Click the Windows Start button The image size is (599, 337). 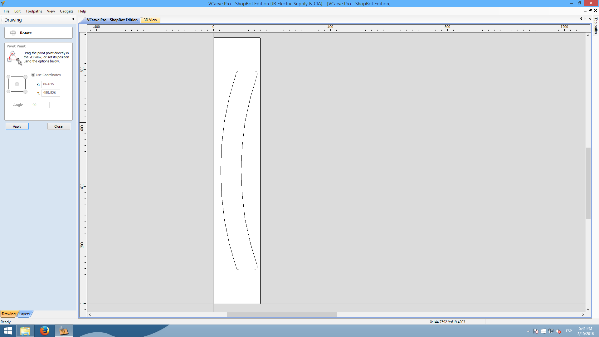7,331
